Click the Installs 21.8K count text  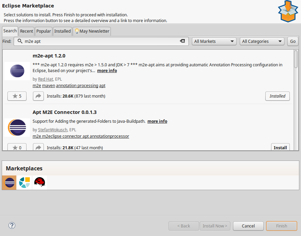75,148
